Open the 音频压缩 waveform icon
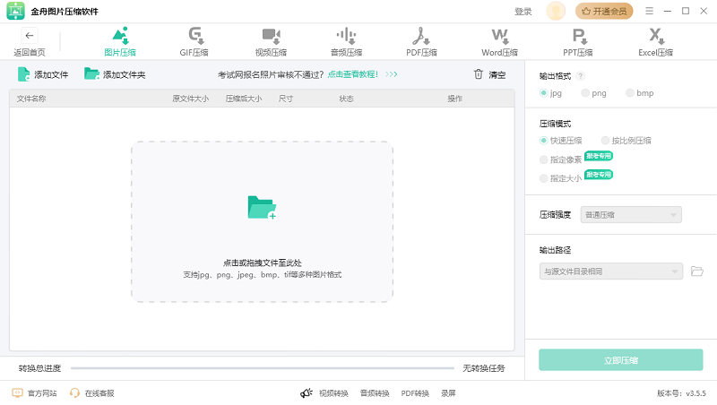 coord(346,36)
